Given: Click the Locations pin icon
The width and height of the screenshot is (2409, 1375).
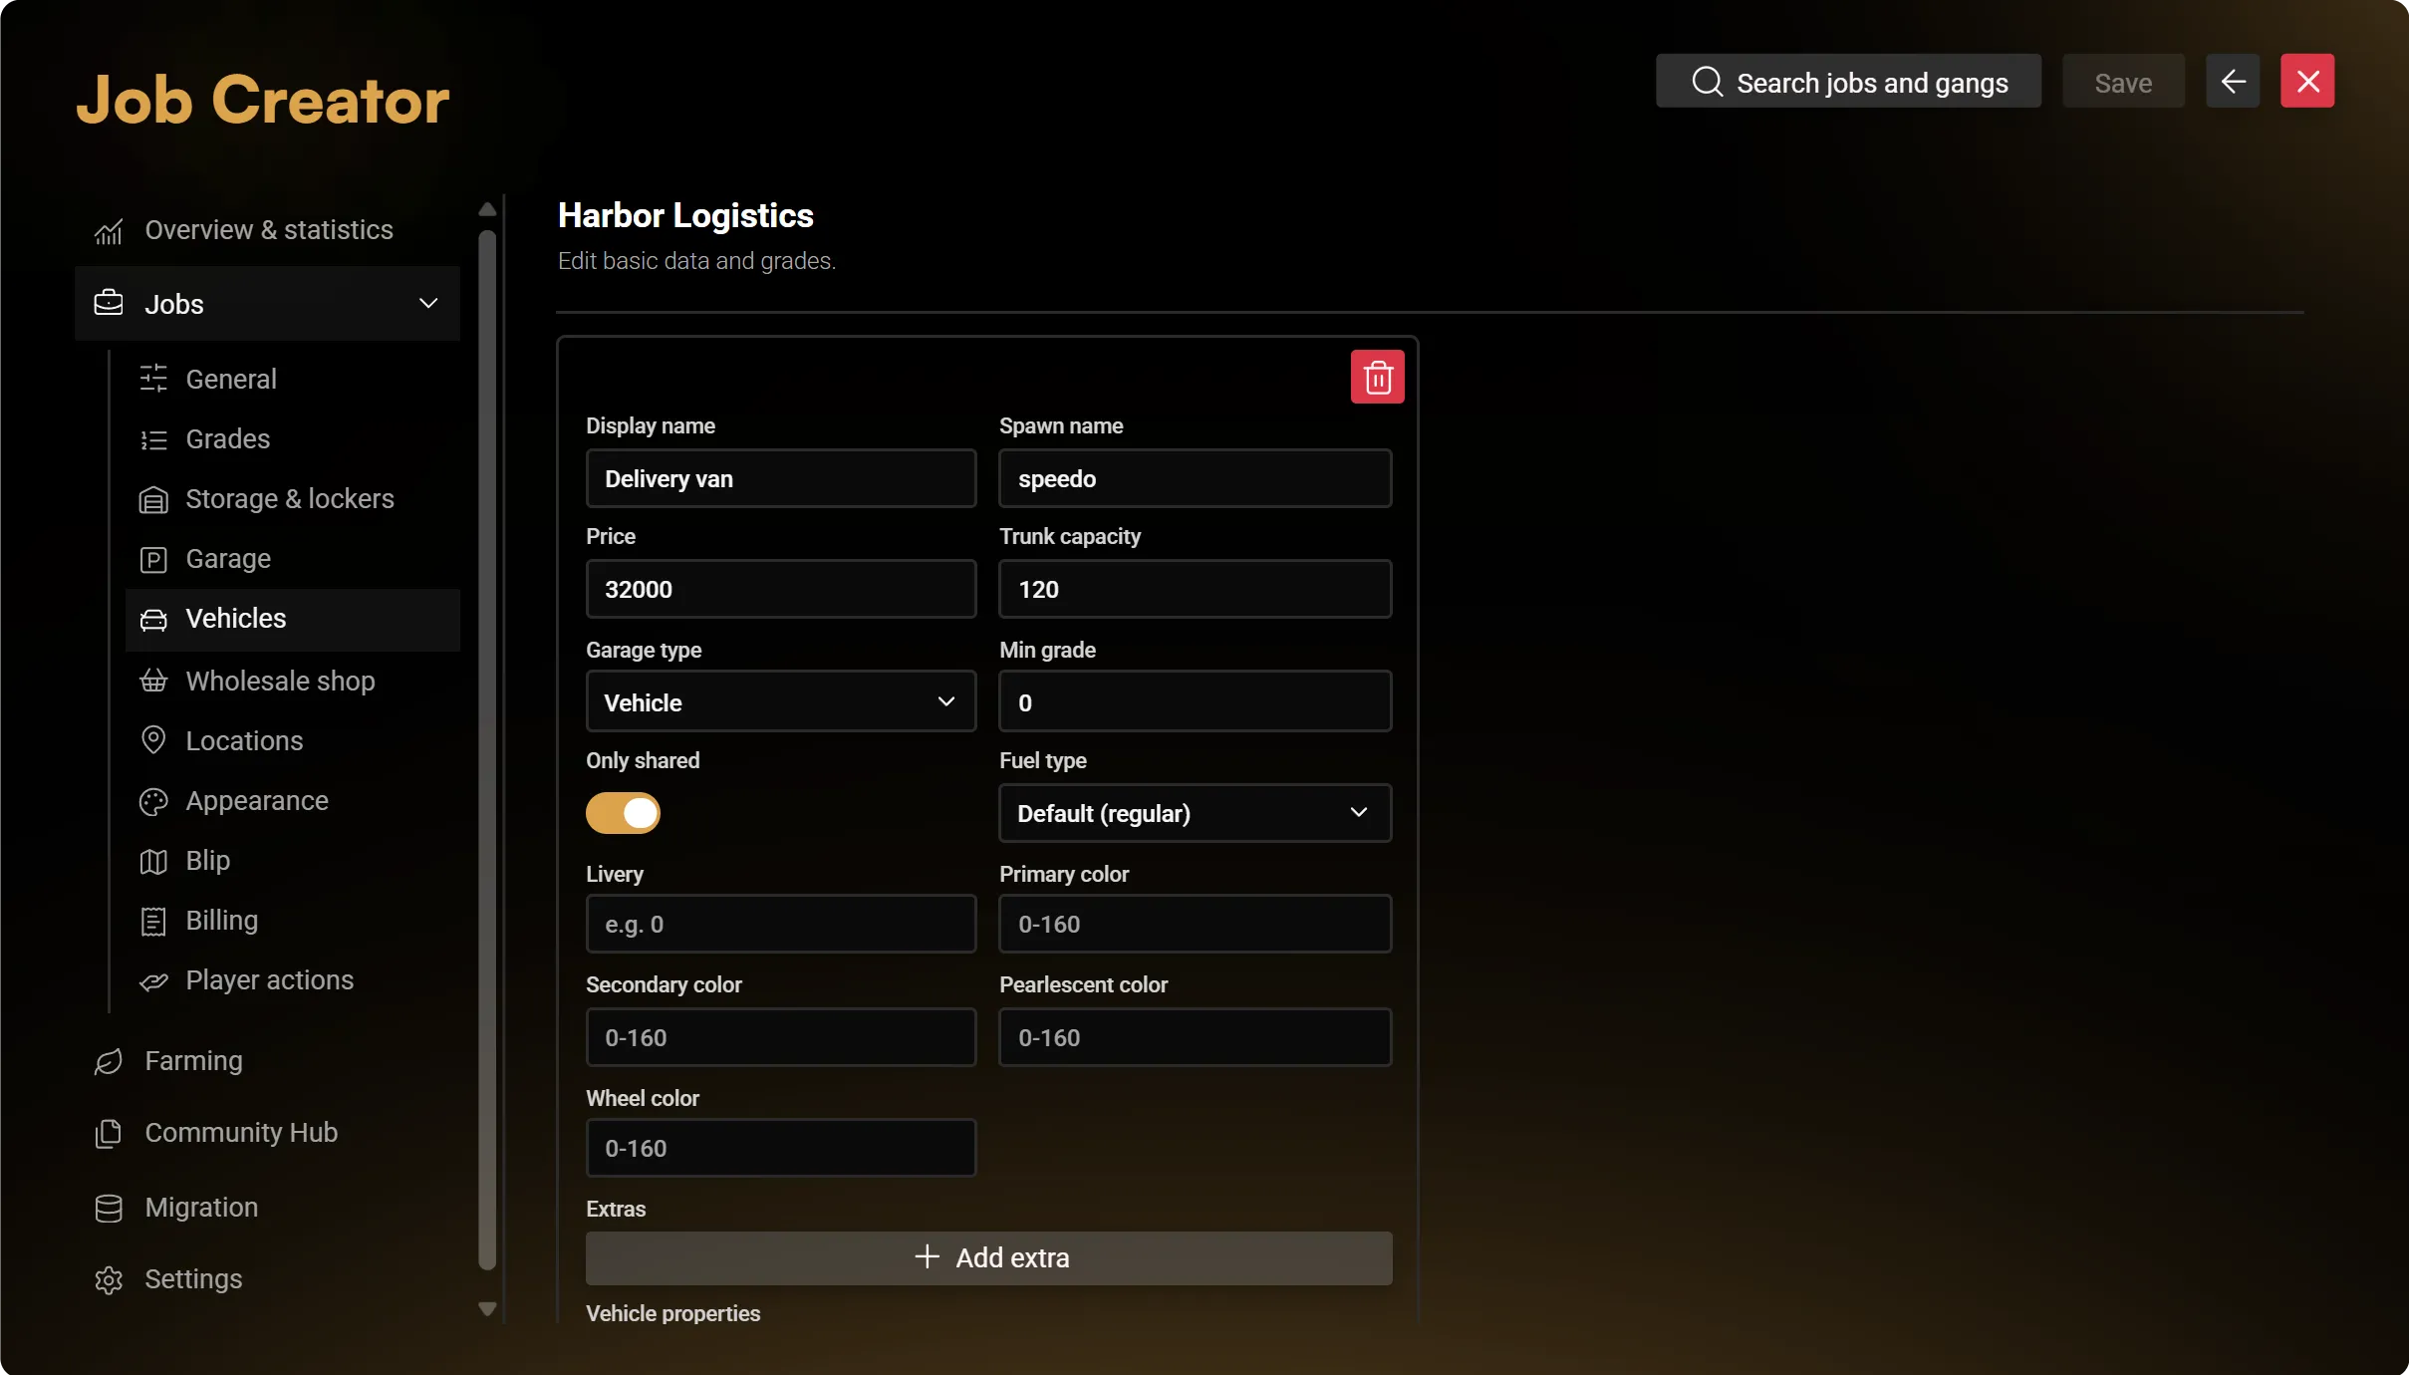Looking at the screenshot, I should click(x=153, y=739).
